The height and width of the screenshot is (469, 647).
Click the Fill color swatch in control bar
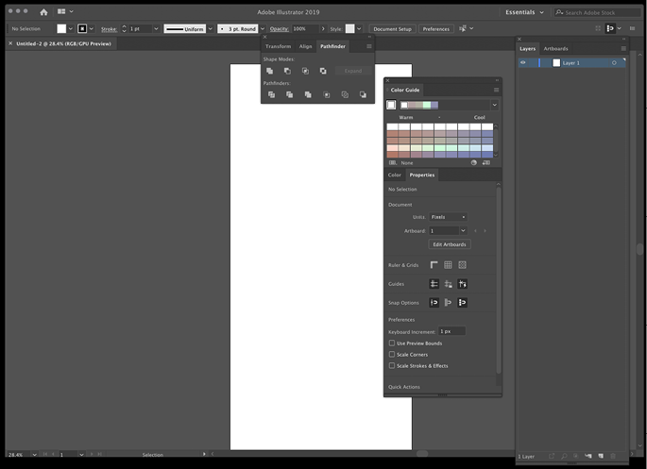pyautogui.click(x=61, y=29)
